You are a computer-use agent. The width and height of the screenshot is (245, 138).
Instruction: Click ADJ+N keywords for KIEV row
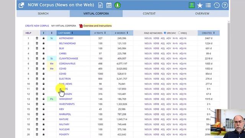click(183, 109)
